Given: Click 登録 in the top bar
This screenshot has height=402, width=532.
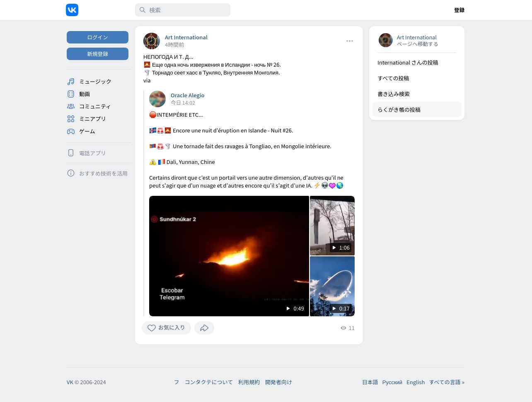Looking at the screenshot, I should 459,10.
